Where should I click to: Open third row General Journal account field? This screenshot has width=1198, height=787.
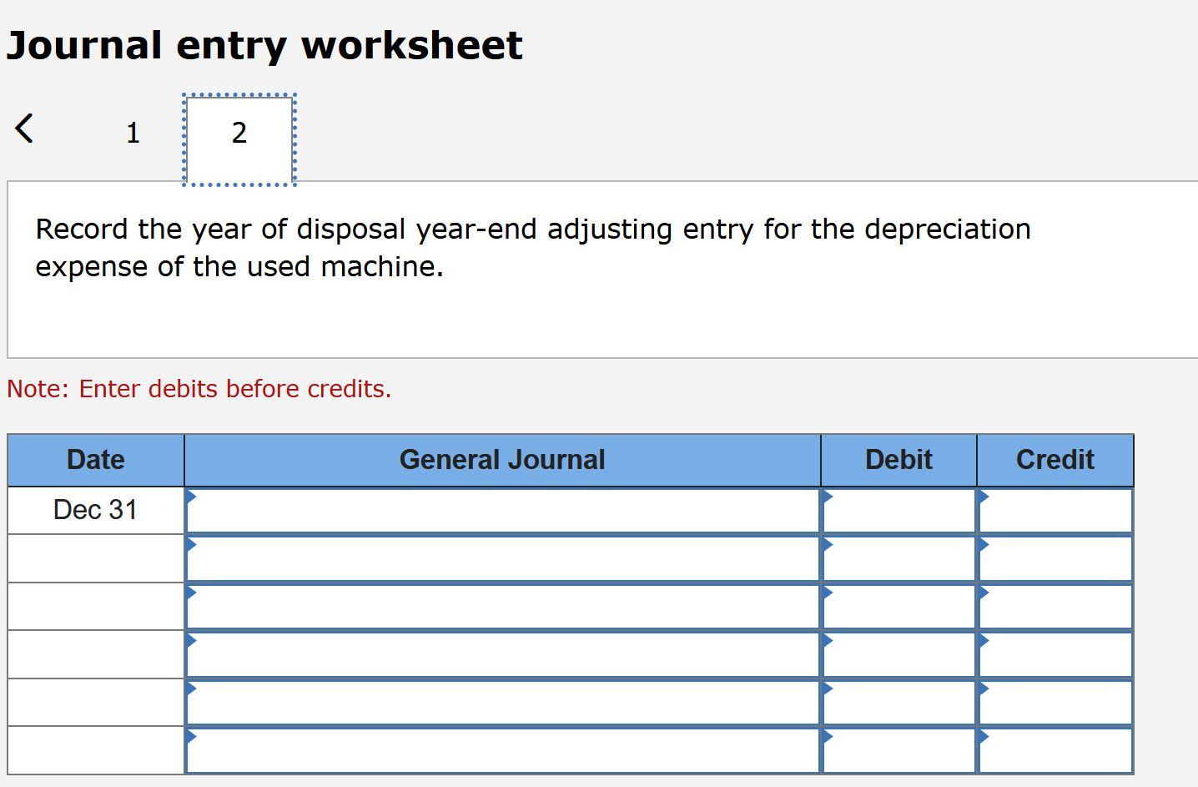503,607
